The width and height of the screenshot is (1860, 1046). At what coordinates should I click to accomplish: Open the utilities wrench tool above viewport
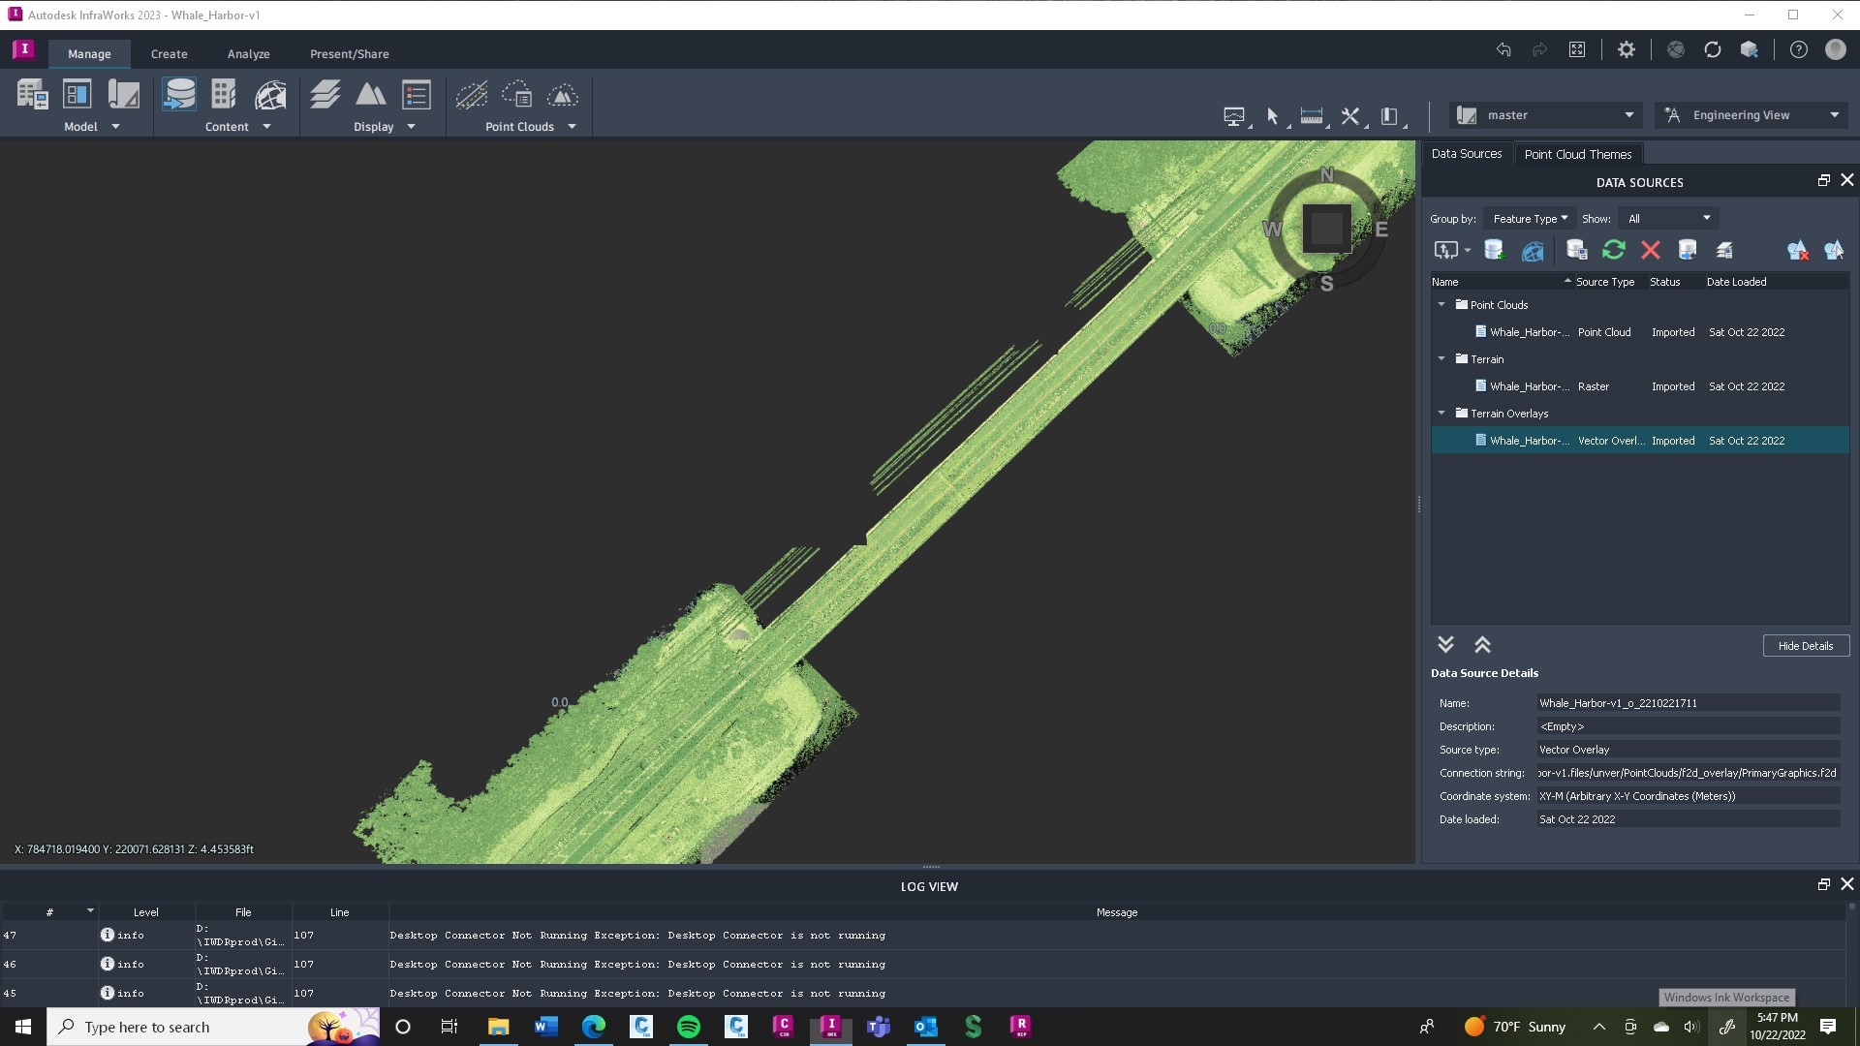tap(1349, 115)
